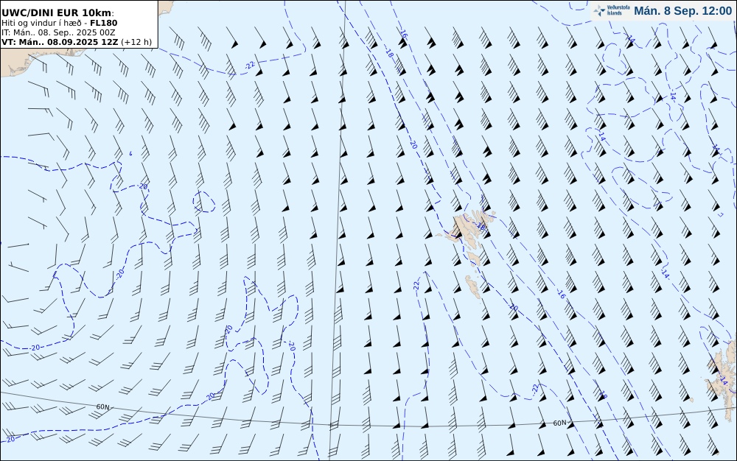
Task: Click the 'UWC/DINI EUR 10km' title
Action: pyautogui.click(x=57, y=13)
